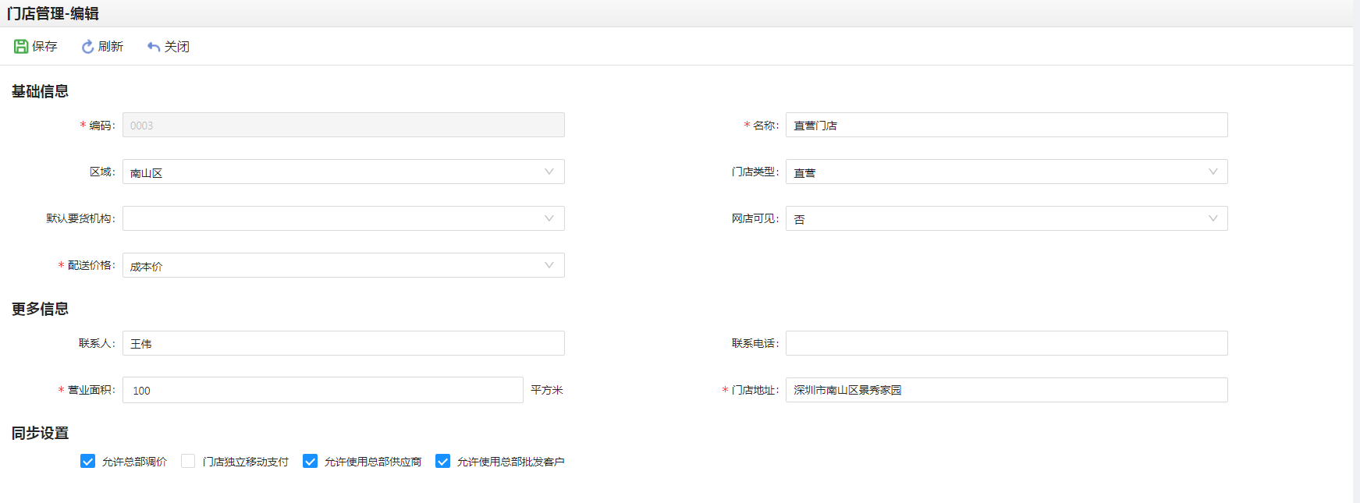Click the 刷新 button label
The width and height of the screenshot is (1360, 503).
coord(111,47)
